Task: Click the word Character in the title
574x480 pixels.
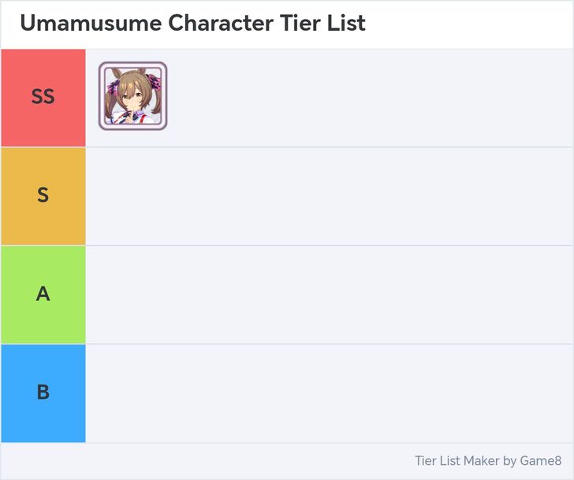Action: coord(222,24)
